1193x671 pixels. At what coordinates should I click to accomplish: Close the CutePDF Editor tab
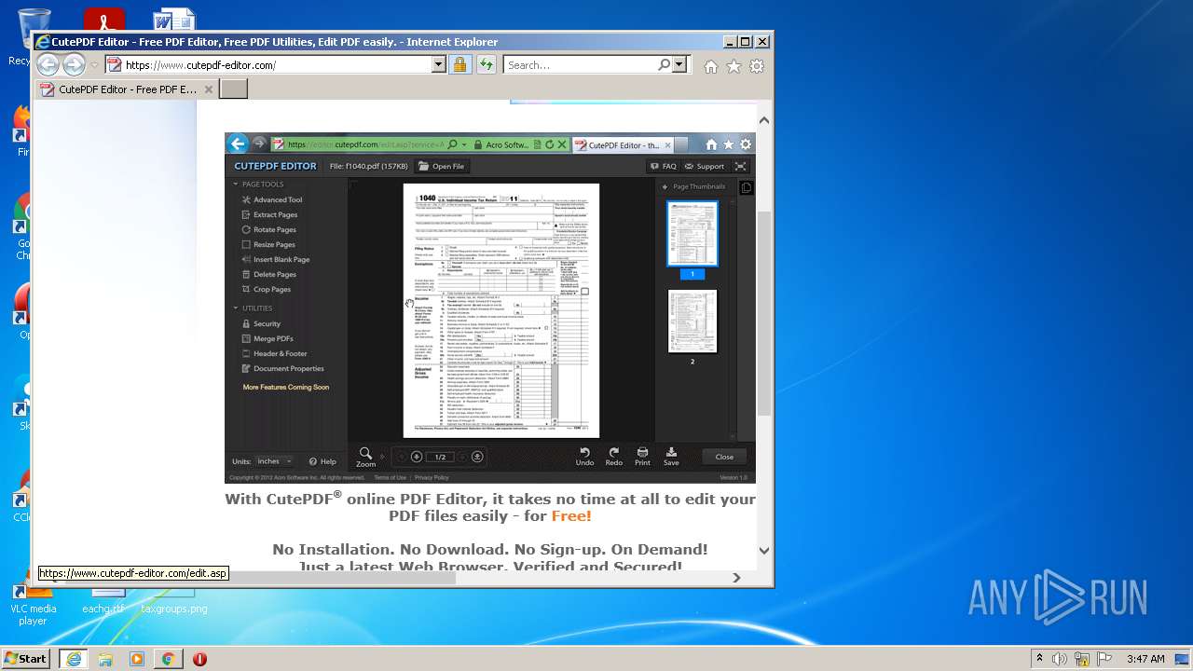209,89
